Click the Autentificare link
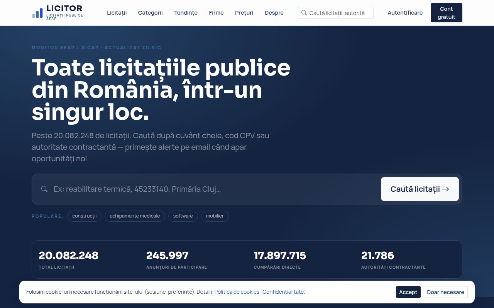The height and width of the screenshot is (308, 494). 405,13
